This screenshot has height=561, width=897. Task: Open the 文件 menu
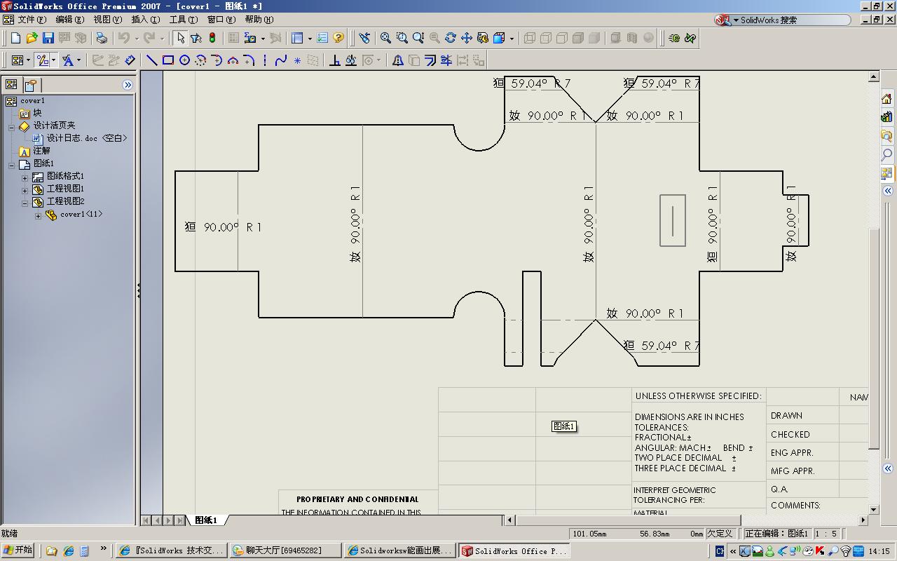pyautogui.click(x=32, y=20)
